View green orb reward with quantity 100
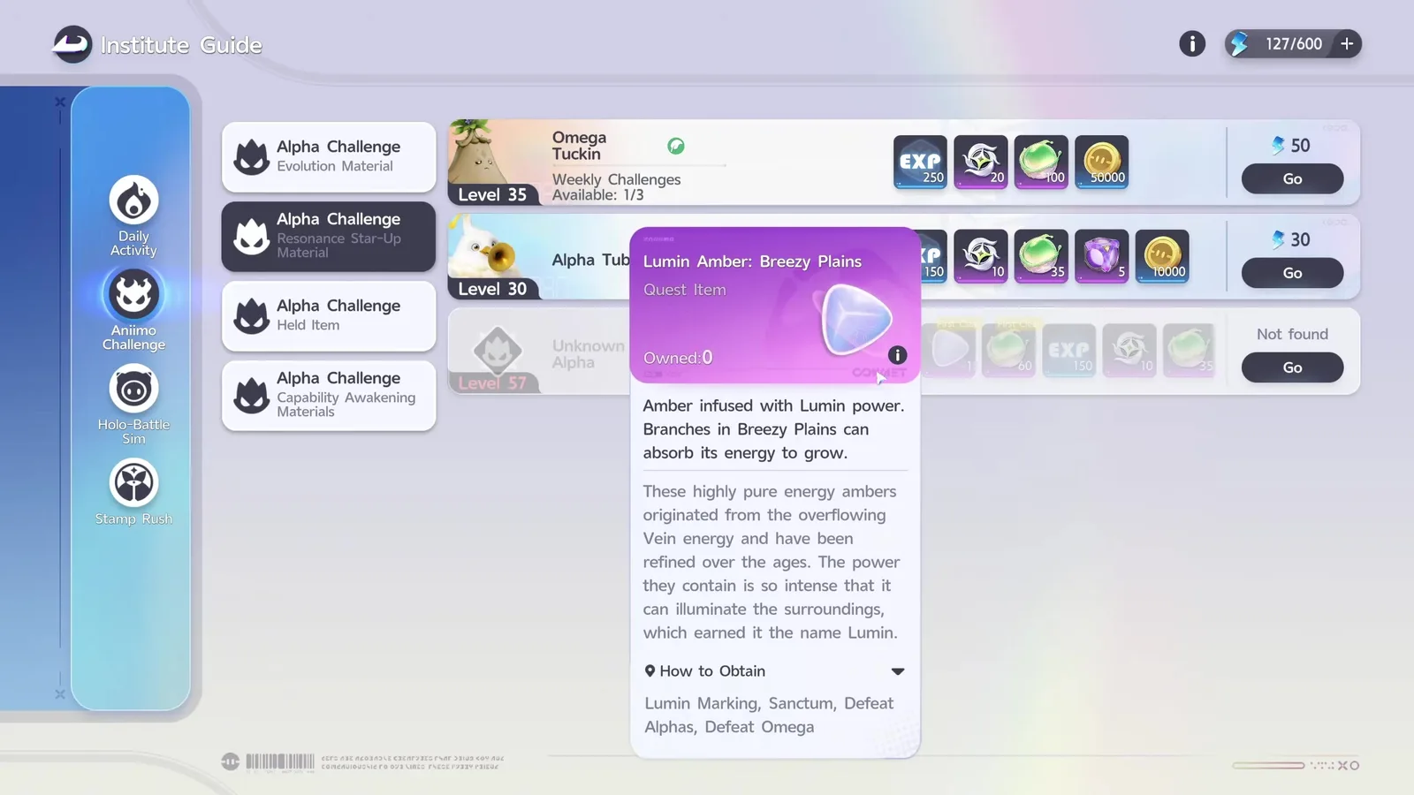The width and height of the screenshot is (1414, 795). pyautogui.click(x=1041, y=162)
